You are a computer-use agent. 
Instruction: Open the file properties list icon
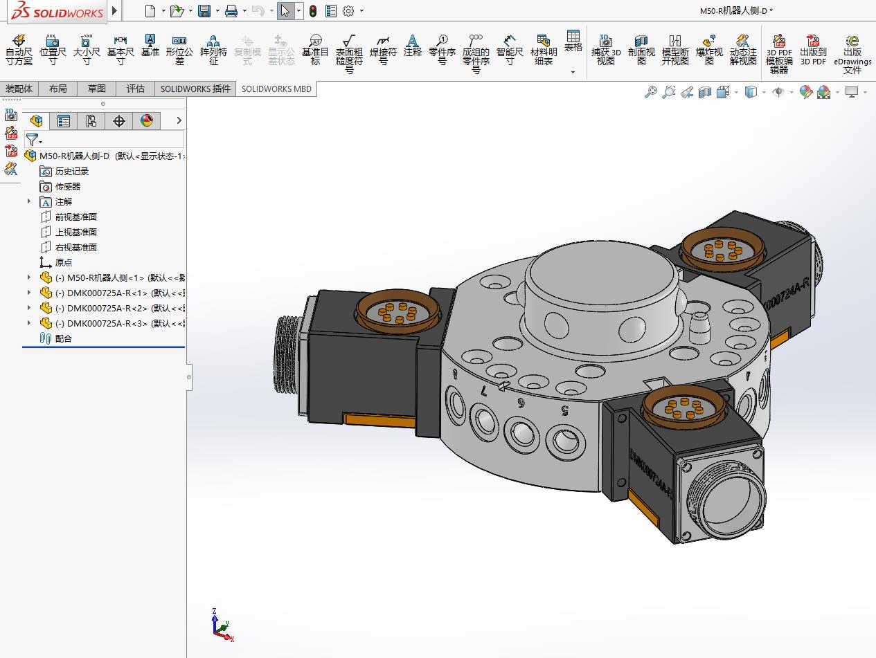(331, 10)
